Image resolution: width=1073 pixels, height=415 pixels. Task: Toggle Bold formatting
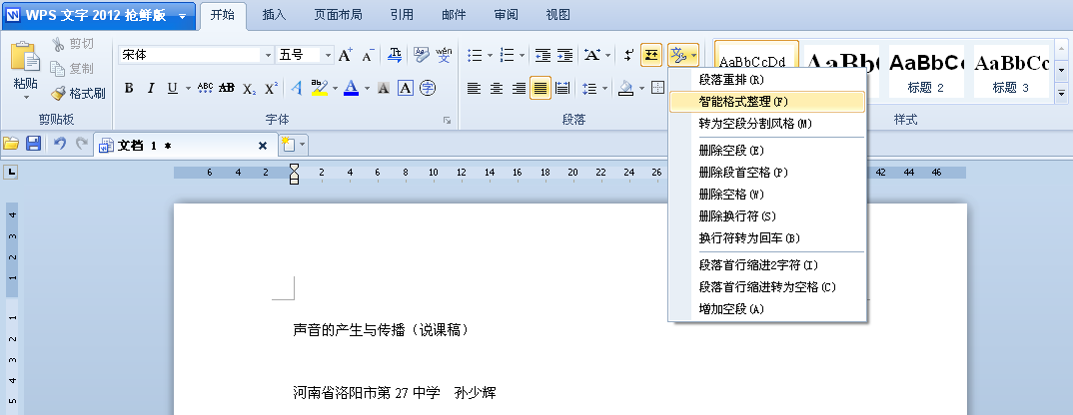click(x=129, y=88)
